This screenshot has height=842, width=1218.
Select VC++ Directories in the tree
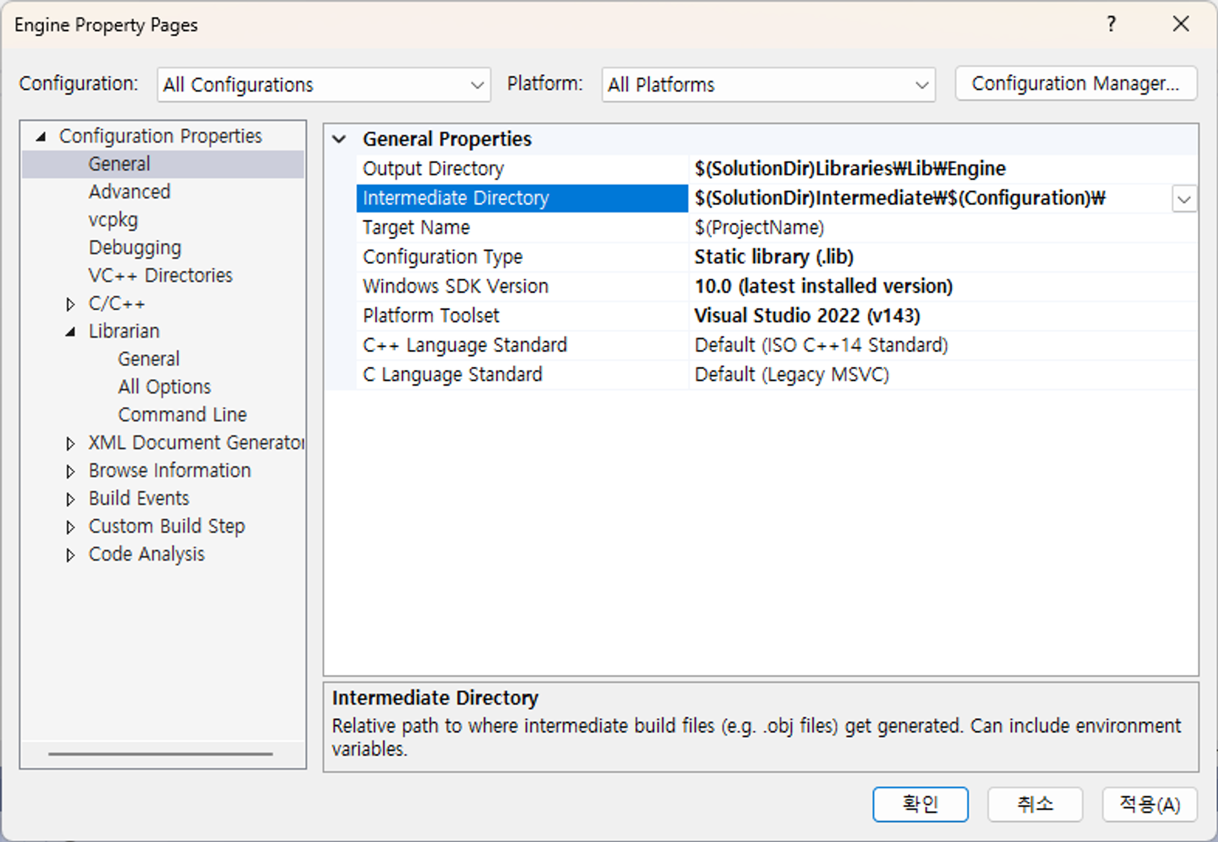(x=160, y=276)
